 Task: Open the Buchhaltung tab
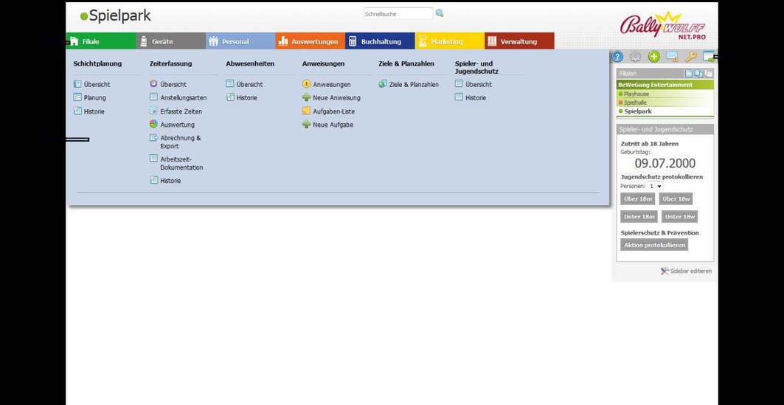pyautogui.click(x=380, y=41)
